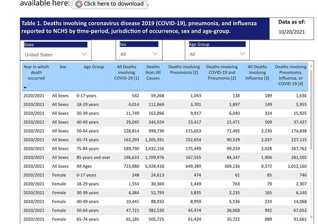Click the Table 1 title banner text

pyautogui.click(x=139, y=27)
